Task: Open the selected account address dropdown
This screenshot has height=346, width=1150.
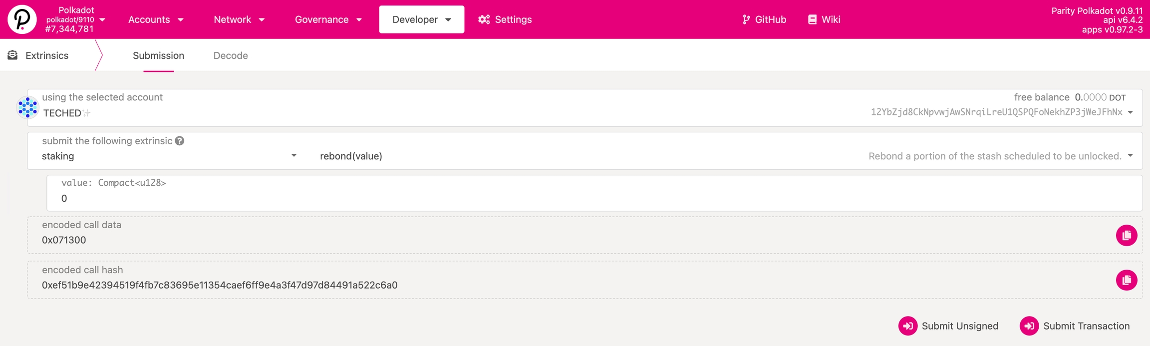Action: 1130,112
